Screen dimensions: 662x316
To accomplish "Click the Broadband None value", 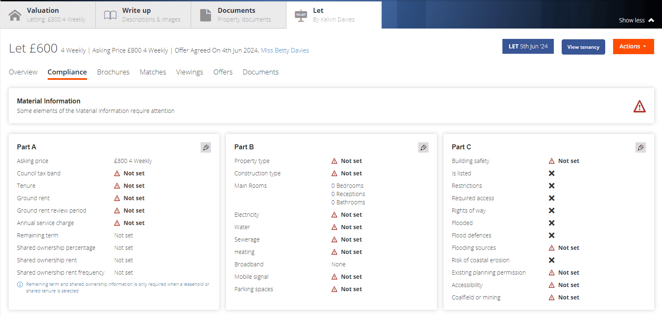I will click(339, 264).
